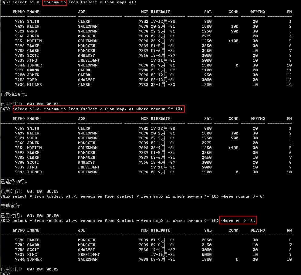Select employee name MILLER

[34, 85]
